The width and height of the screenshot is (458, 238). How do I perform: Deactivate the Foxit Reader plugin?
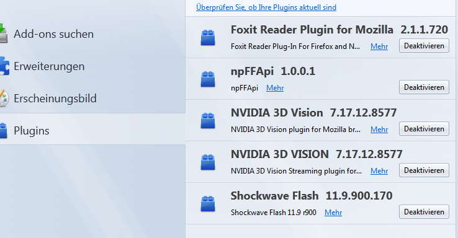tap(424, 46)
